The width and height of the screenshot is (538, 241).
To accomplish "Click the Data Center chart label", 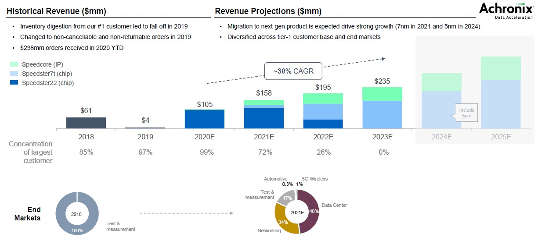I will click(334, 205).
